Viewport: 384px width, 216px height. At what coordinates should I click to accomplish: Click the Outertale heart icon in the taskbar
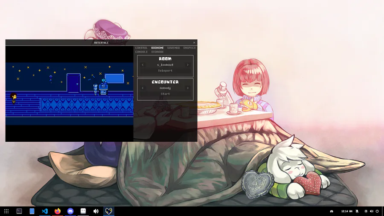[x=109, y=211]
